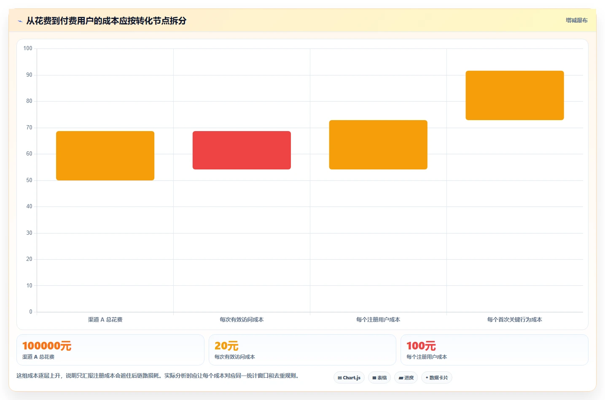Click y-axis tick label 100
Viewport: 605px width, 400px height.
[28, 48]
